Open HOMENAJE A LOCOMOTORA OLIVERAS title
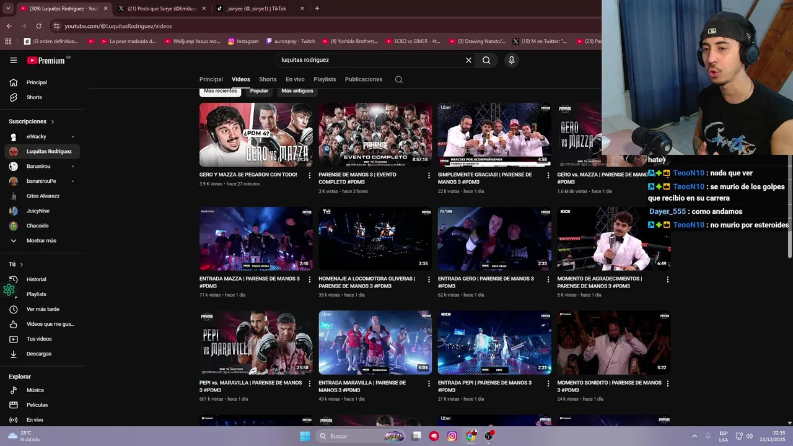 pyautogui.click(x=367, y=282)
